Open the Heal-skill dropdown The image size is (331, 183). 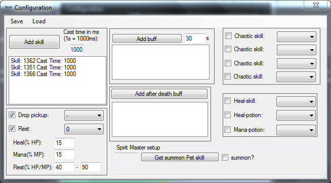[296, 102]
